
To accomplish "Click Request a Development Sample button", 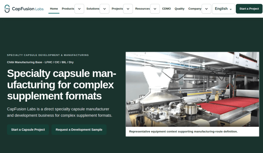I will pyautogui.click(x=79, y=130).
